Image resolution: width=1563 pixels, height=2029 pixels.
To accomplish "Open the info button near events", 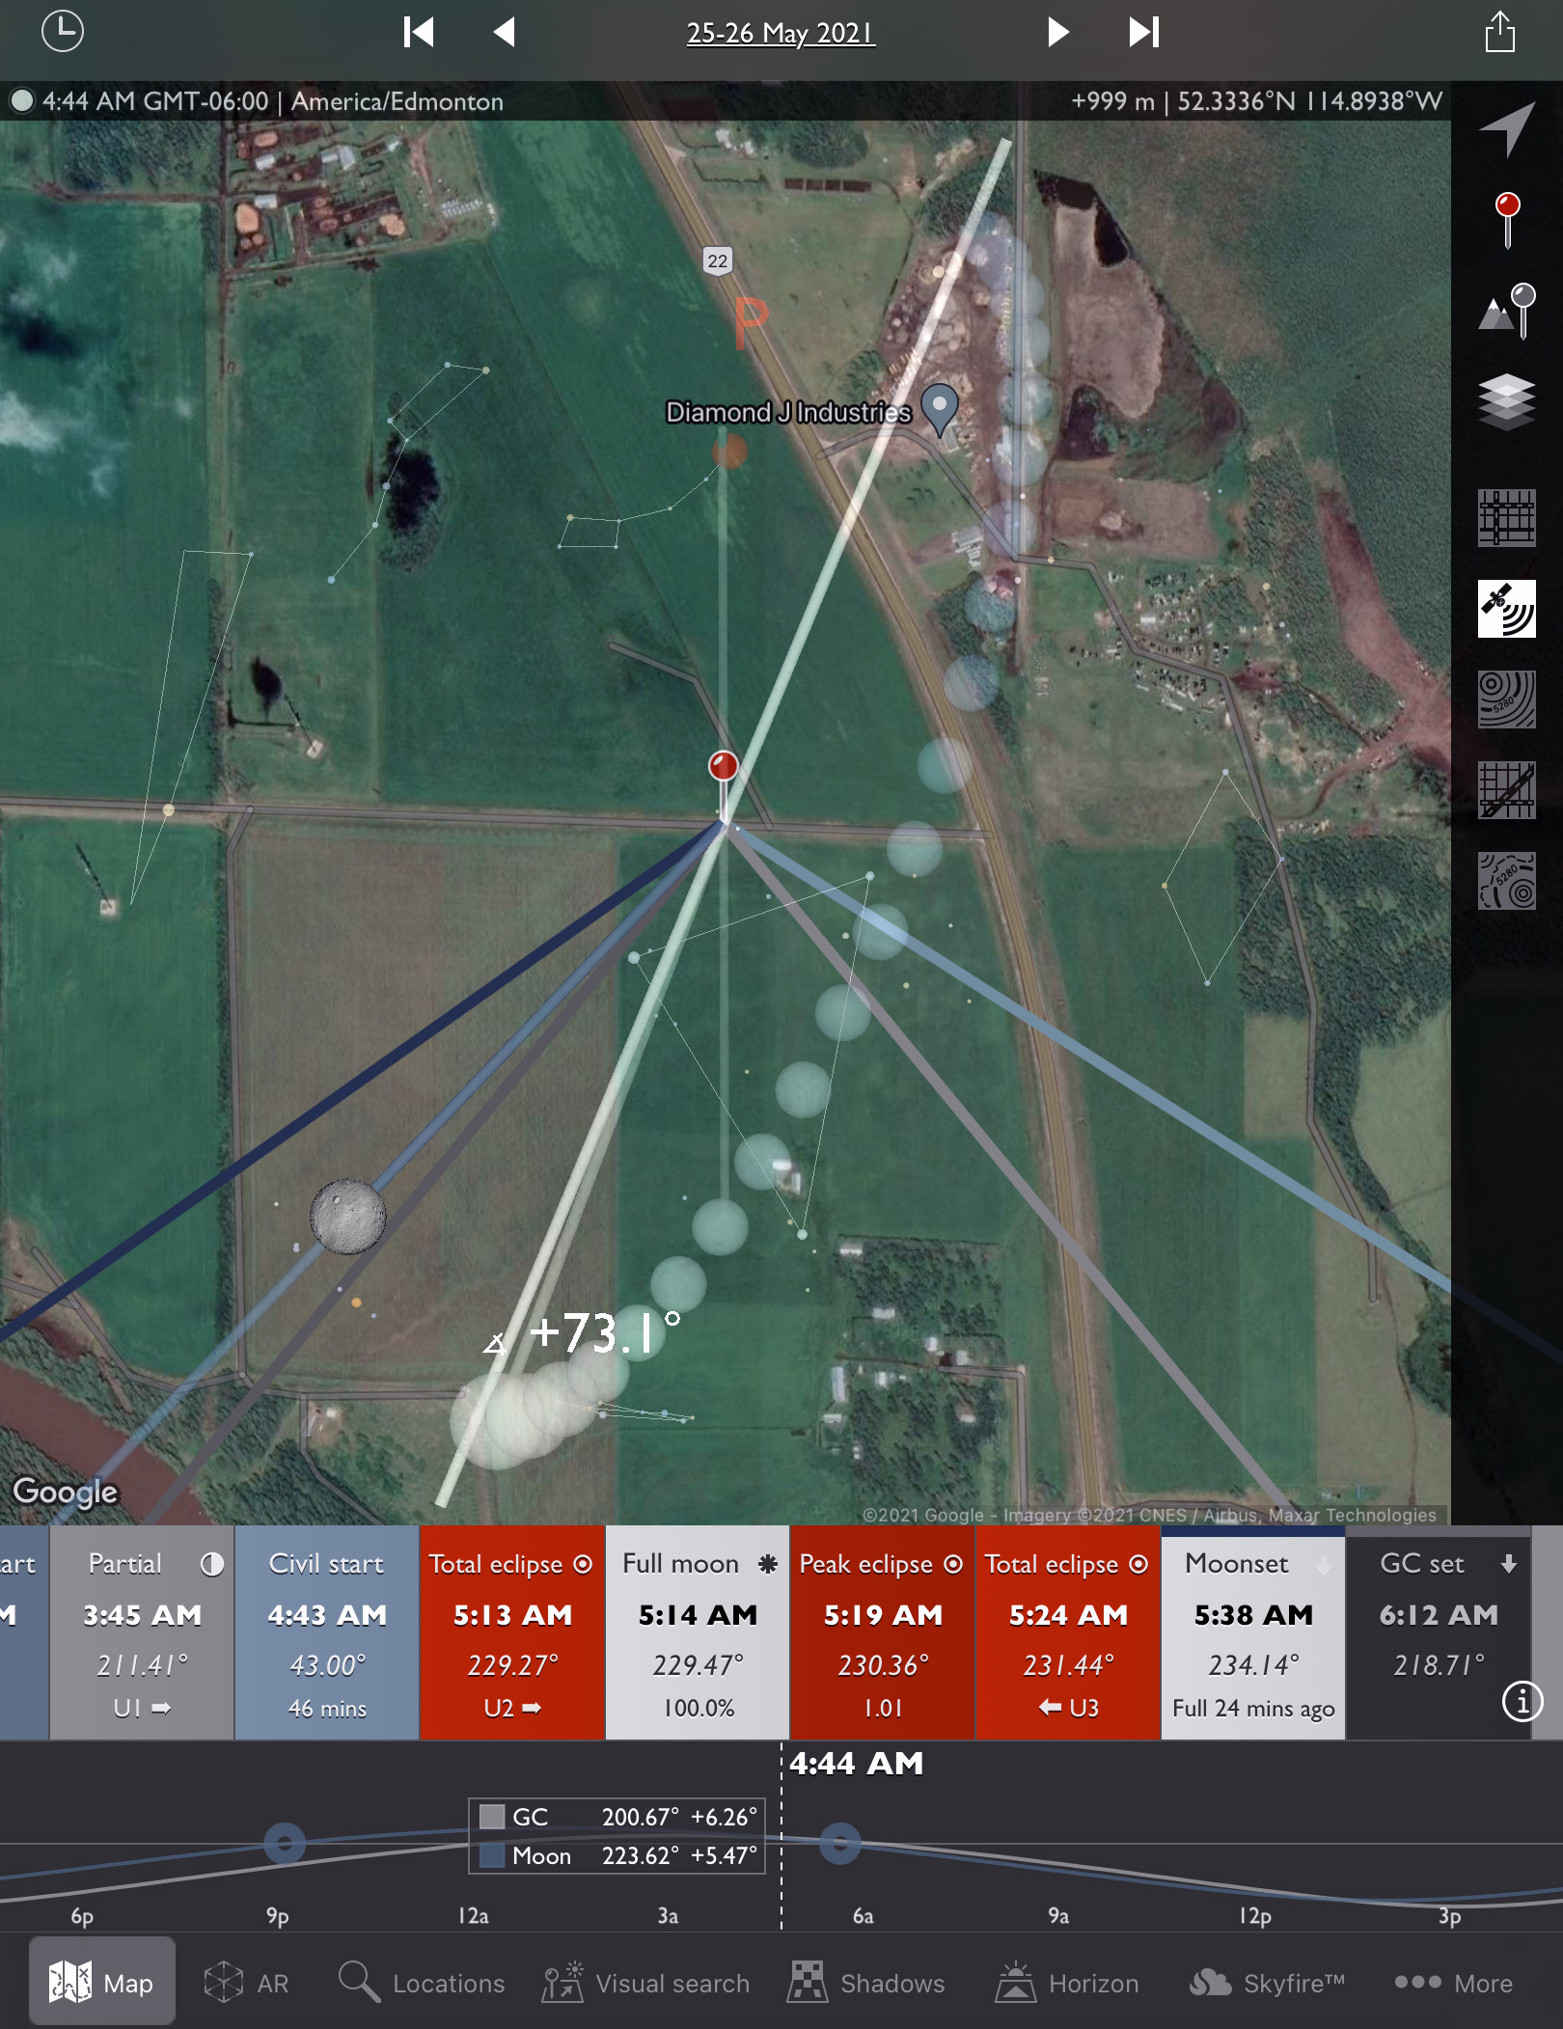I will click(1522, 1700).
